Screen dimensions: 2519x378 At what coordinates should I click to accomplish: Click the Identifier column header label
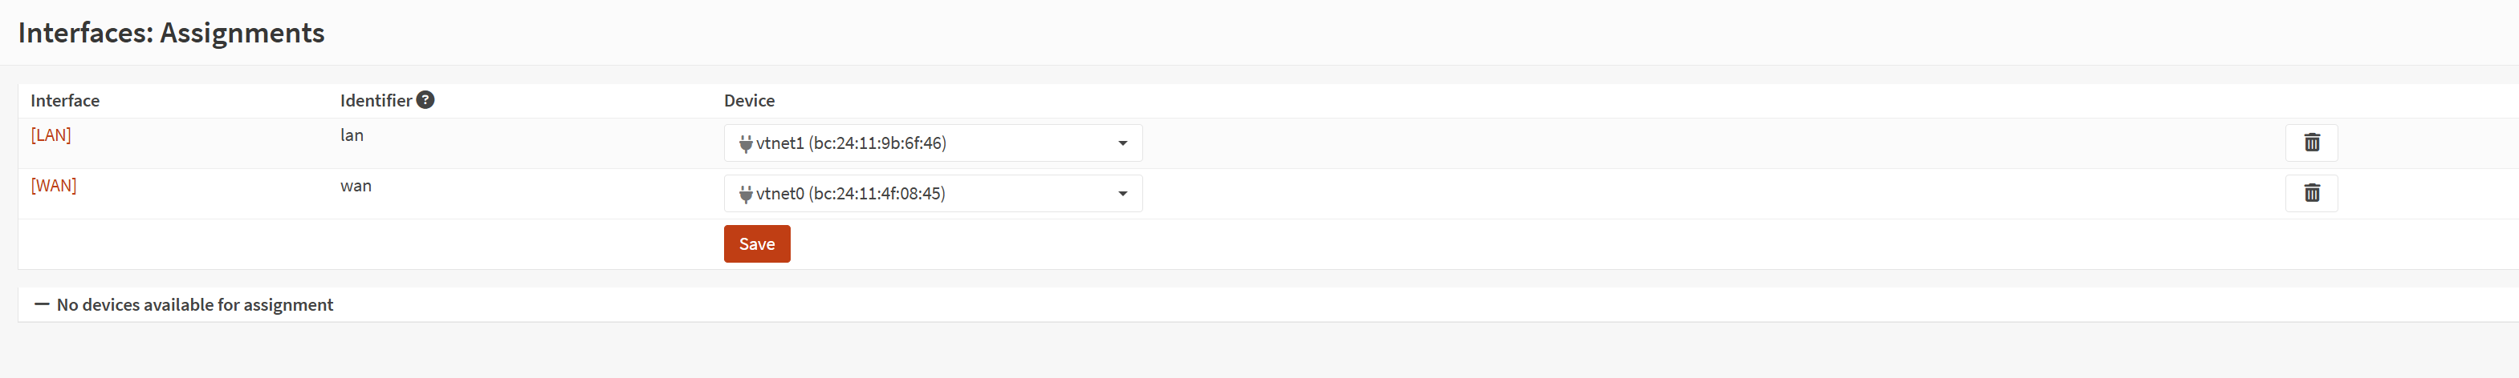[x=376, y=101]
